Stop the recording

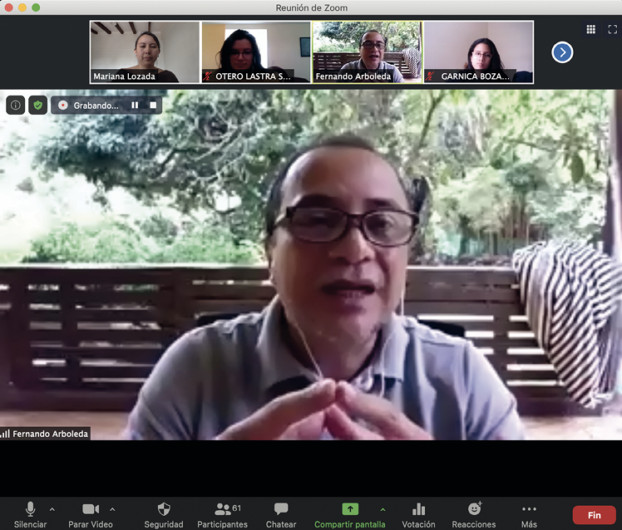153,106
